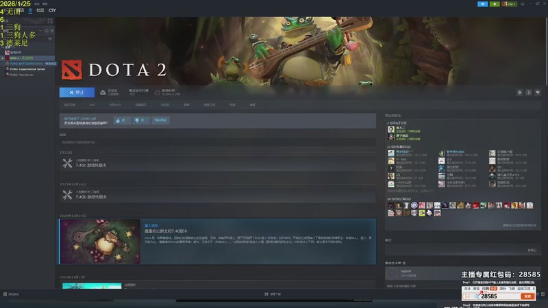Show all recently played friends link
The image size is (548, 308).
[x=410, y=191]
